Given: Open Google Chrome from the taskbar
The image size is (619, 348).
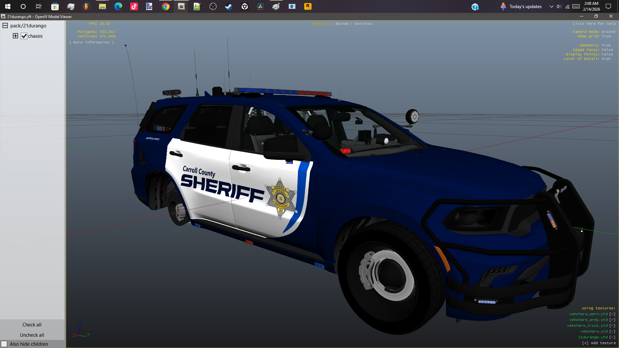Looking at the screenshot, I should [166, 6].
